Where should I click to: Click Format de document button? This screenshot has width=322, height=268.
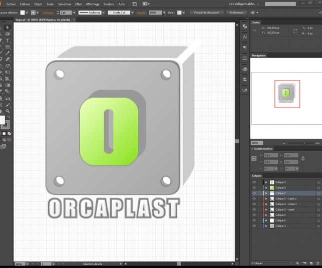[x=206, y=12]
